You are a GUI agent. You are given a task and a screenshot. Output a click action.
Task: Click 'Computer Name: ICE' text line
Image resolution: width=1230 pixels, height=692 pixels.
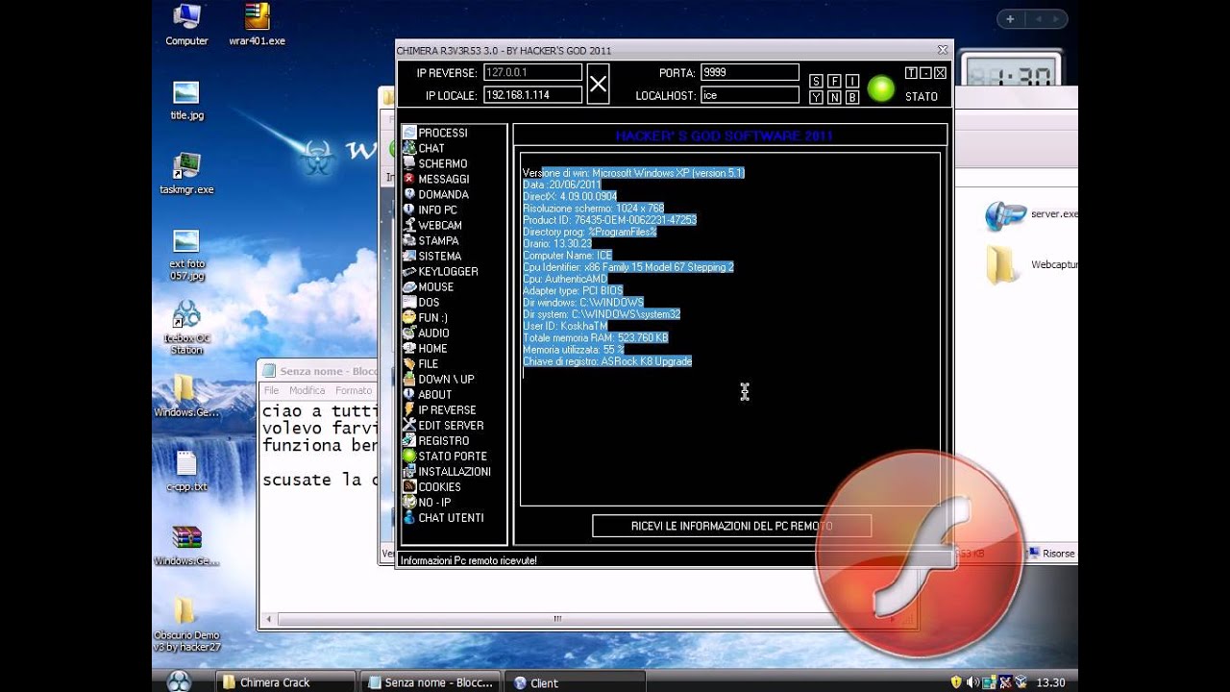click(x=567, y=256)
